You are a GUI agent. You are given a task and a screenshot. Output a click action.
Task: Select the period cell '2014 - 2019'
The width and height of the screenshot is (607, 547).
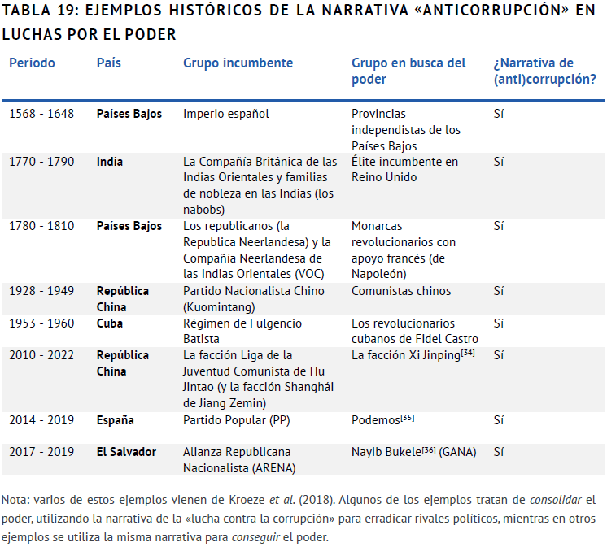coord(41,420)
